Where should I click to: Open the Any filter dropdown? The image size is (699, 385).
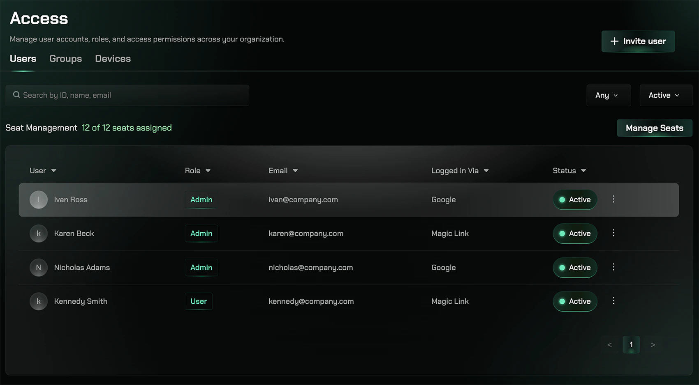coord(609,95)
